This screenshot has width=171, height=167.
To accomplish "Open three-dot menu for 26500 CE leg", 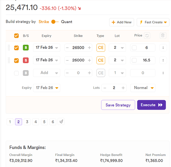I will tap(163, 48).
